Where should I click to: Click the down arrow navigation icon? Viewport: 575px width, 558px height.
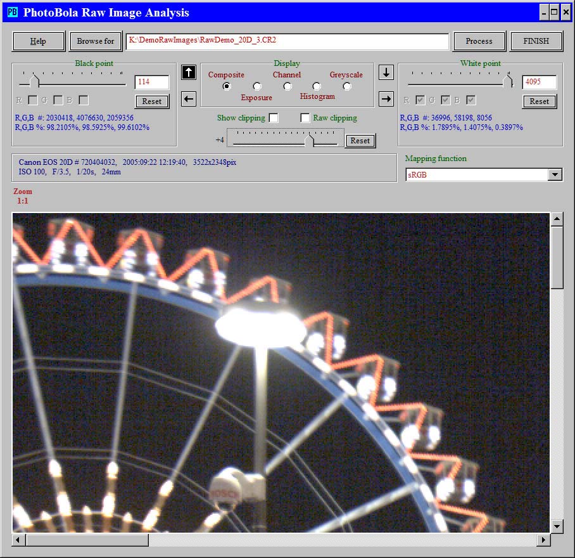pyautogui.click(x=386, y=72)
